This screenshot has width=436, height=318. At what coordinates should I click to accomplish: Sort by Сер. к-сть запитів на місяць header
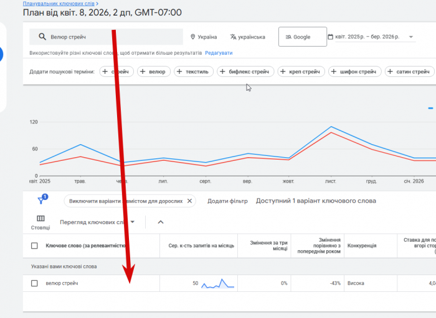[201, 245]
